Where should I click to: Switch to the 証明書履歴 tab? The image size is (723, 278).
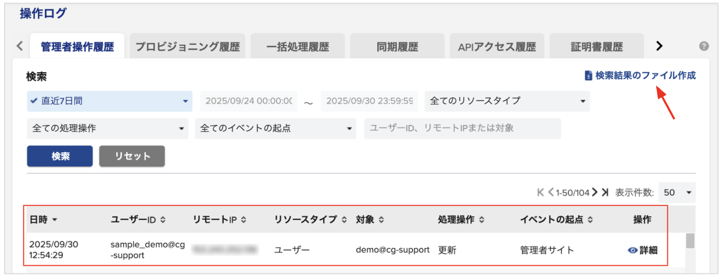[596, 47]
